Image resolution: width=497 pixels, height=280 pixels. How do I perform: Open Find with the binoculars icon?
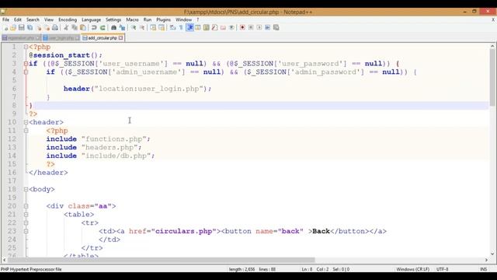pyautogui.click(x=113, y=28)
